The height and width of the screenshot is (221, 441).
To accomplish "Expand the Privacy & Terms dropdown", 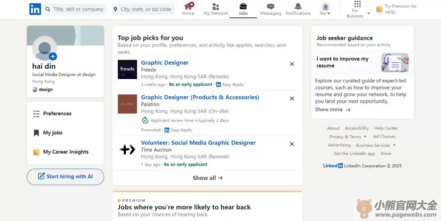I will pyautogui.click(x=348, y=137).
